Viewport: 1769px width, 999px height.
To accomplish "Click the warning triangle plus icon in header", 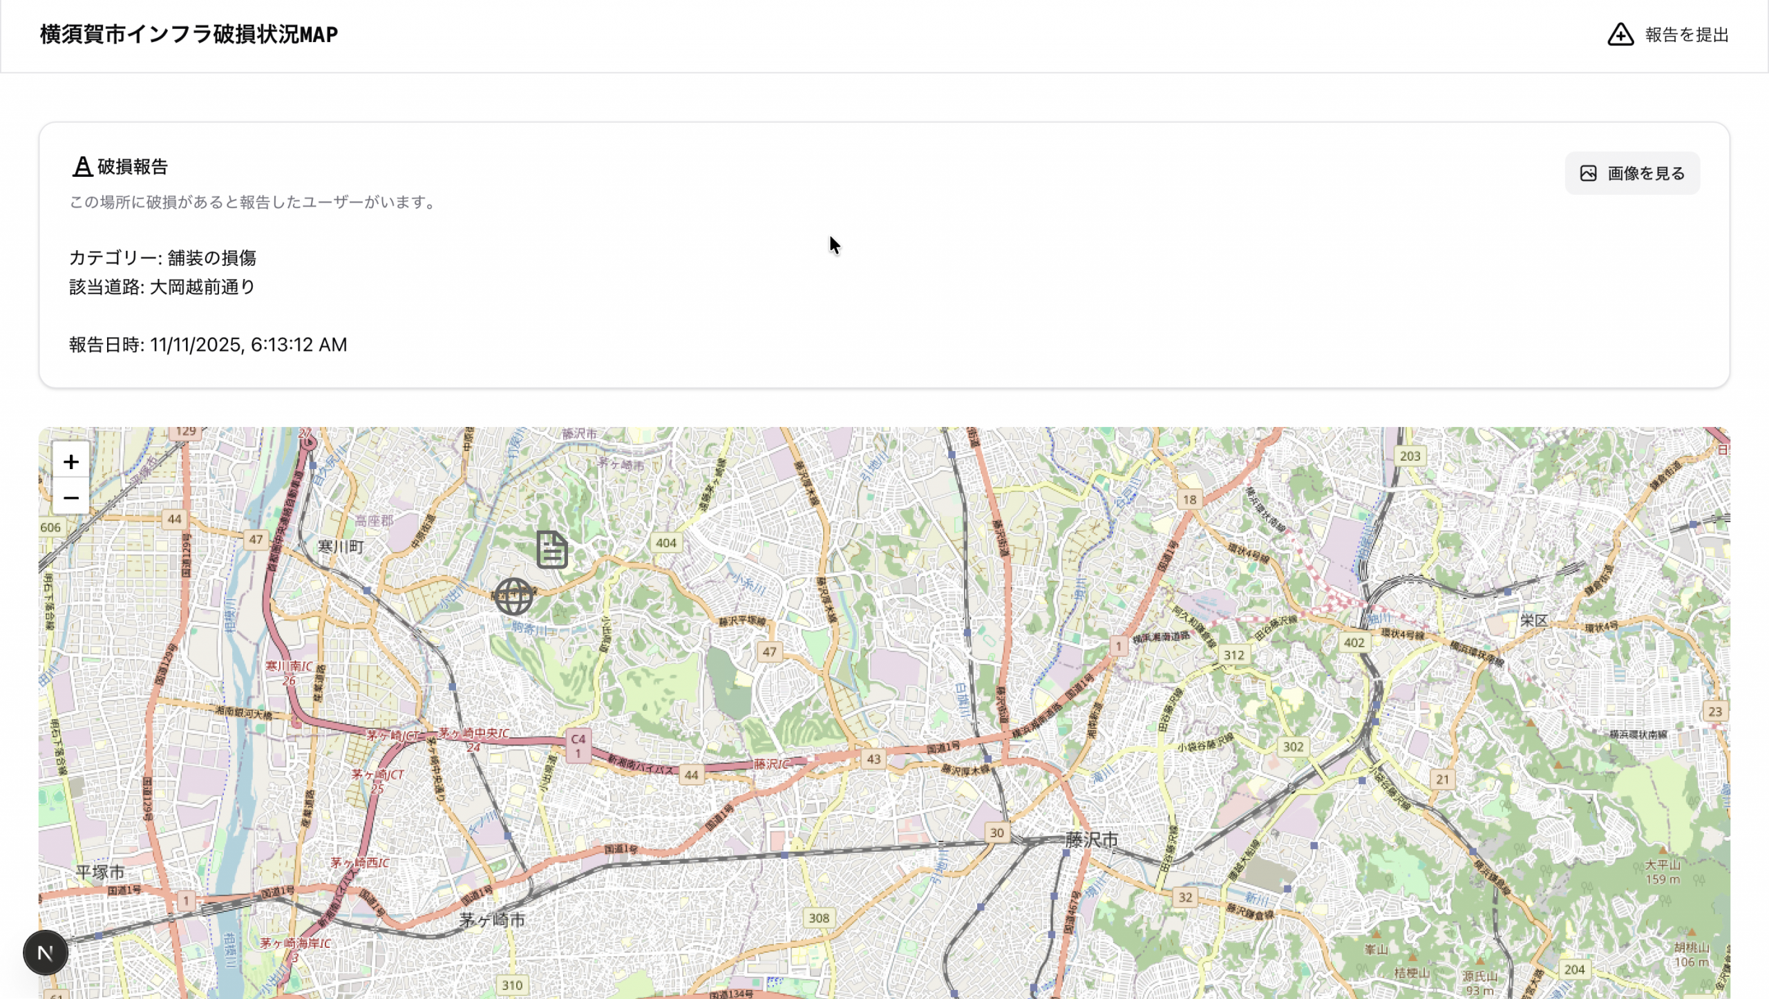I will pyautogui.click(x=1620, y=35).
